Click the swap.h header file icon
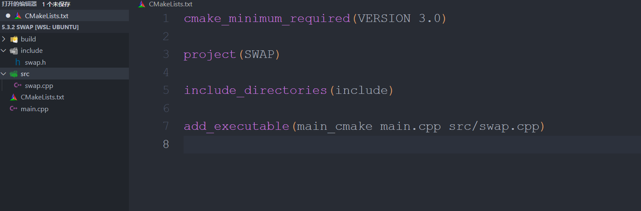Viewport: 641px width, 211px height. [x=18, y=62]
